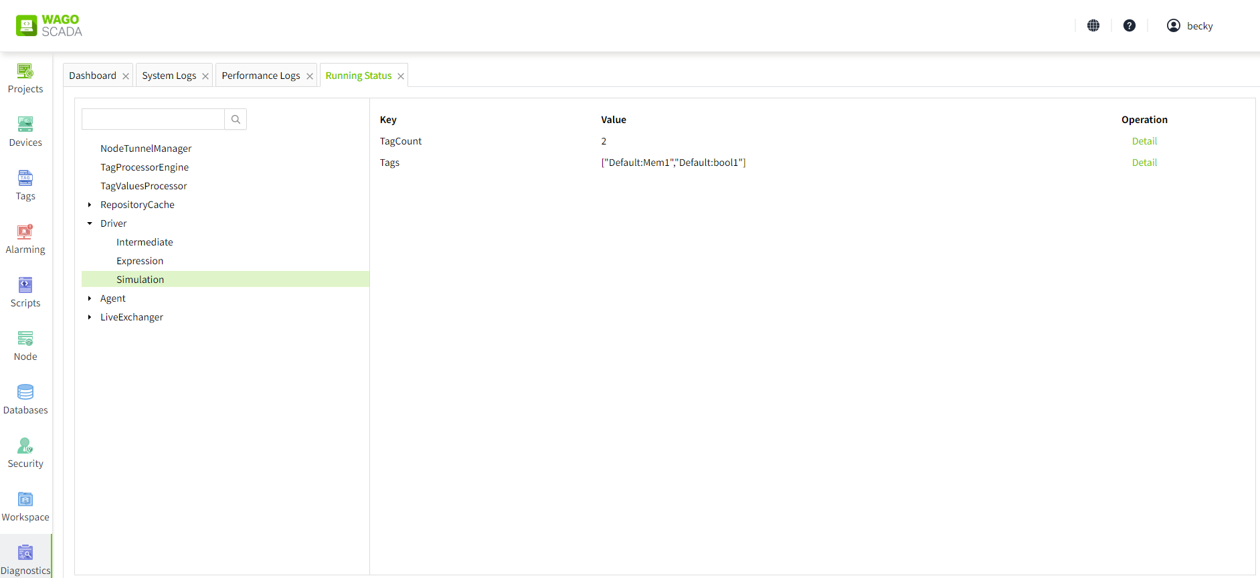This screenshot has width=1260, height=578.
Task: Close the Dashboard tab
Action: (126, 76)
